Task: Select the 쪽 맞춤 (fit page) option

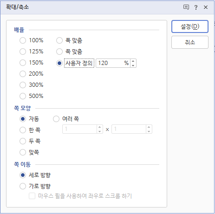Action: pos(59,52)
